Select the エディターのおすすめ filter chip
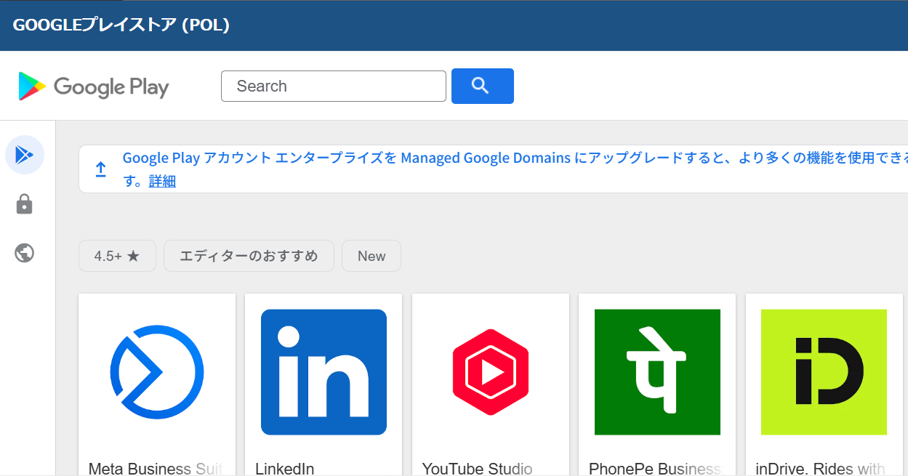This screenshot has height=476, width=908. [249, 256]
